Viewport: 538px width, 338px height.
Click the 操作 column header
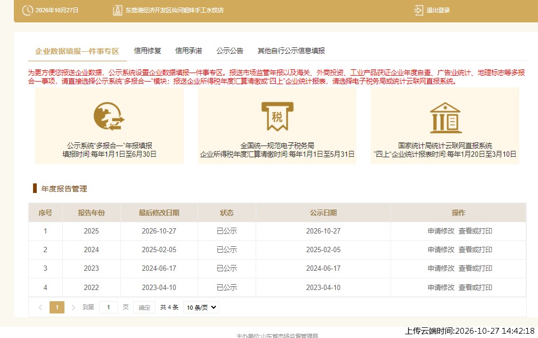459,213
